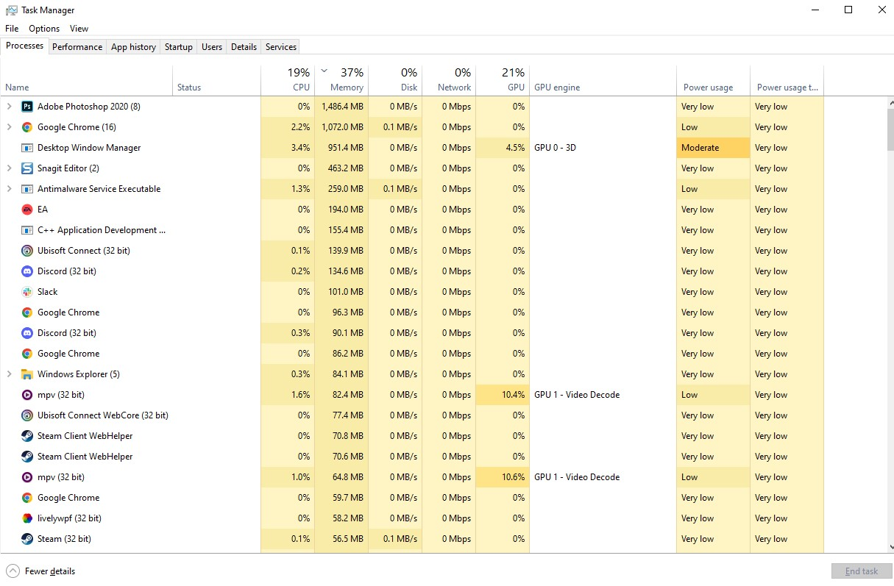Click the mpv icon in the 82.4 MB row
894x586 pixels.
(x=27, y=395)
